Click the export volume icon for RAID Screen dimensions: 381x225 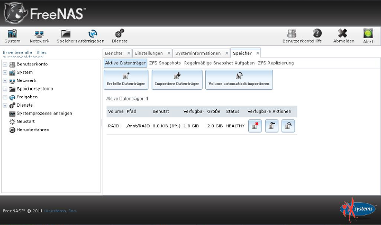[x=255, y=126]
